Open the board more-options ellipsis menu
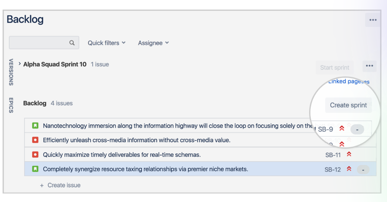 click(373, 20)
